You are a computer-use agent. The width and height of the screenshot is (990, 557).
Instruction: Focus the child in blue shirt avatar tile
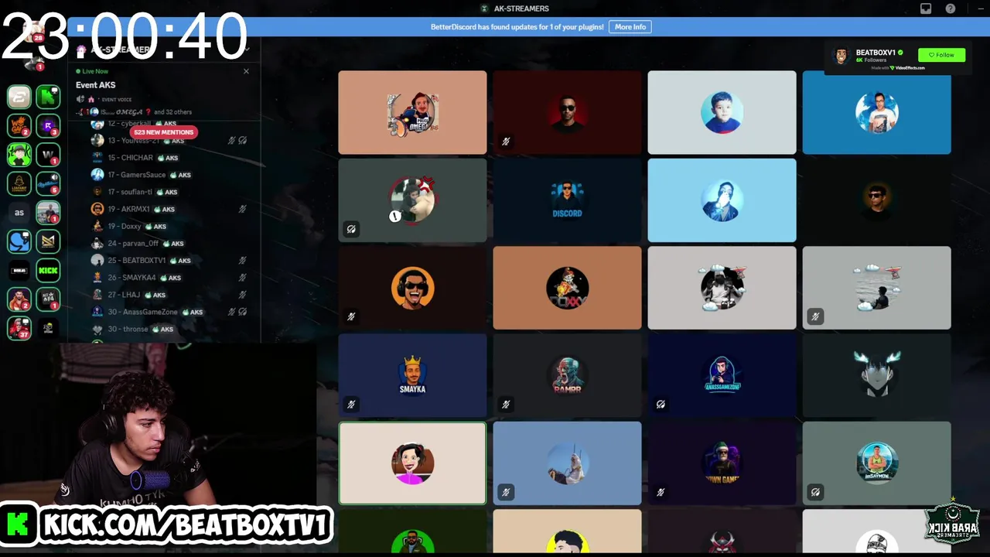[722, 113]
